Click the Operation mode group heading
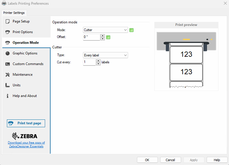Image resolution: width=229 pixels, height=165 pixels. (x=65, y=22)
